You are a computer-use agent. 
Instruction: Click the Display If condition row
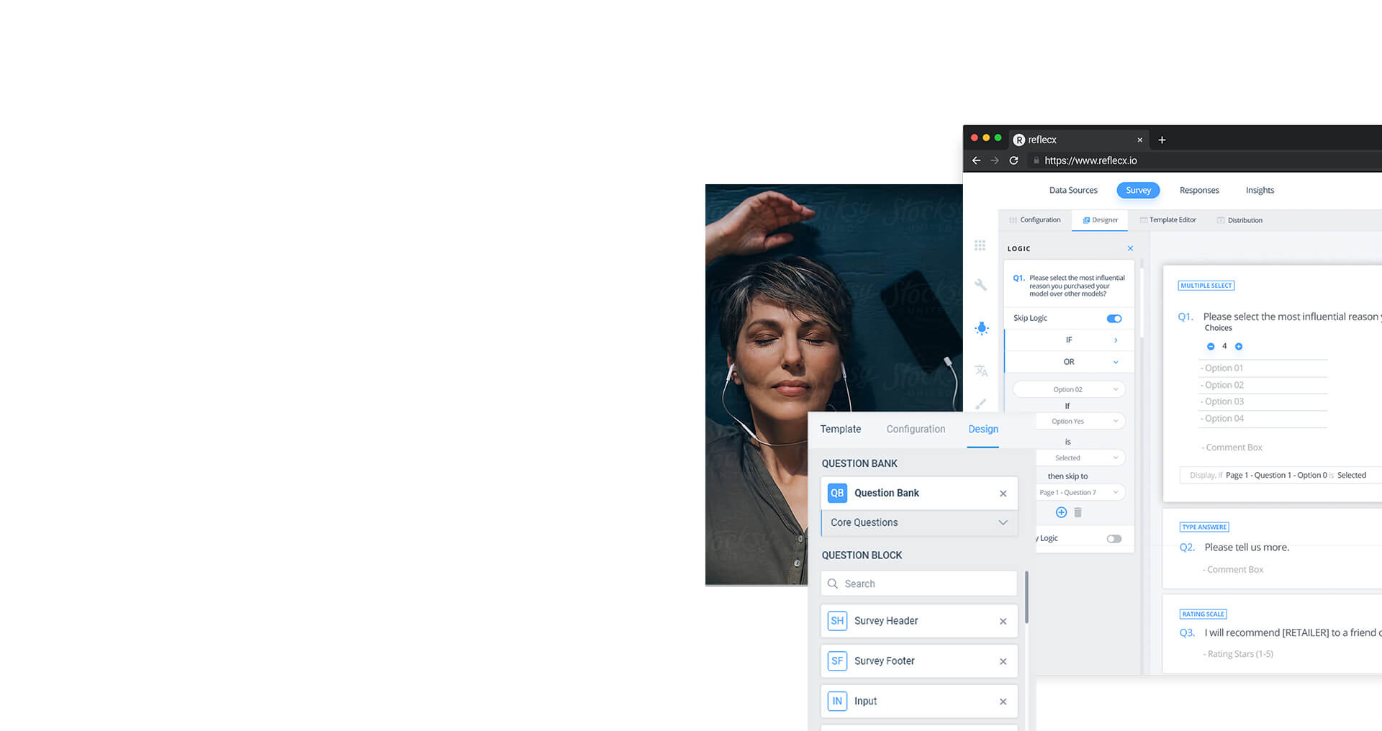click(1280, 476)
